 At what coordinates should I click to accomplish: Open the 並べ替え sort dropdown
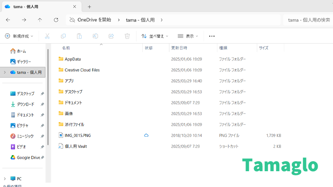[155, 36]
